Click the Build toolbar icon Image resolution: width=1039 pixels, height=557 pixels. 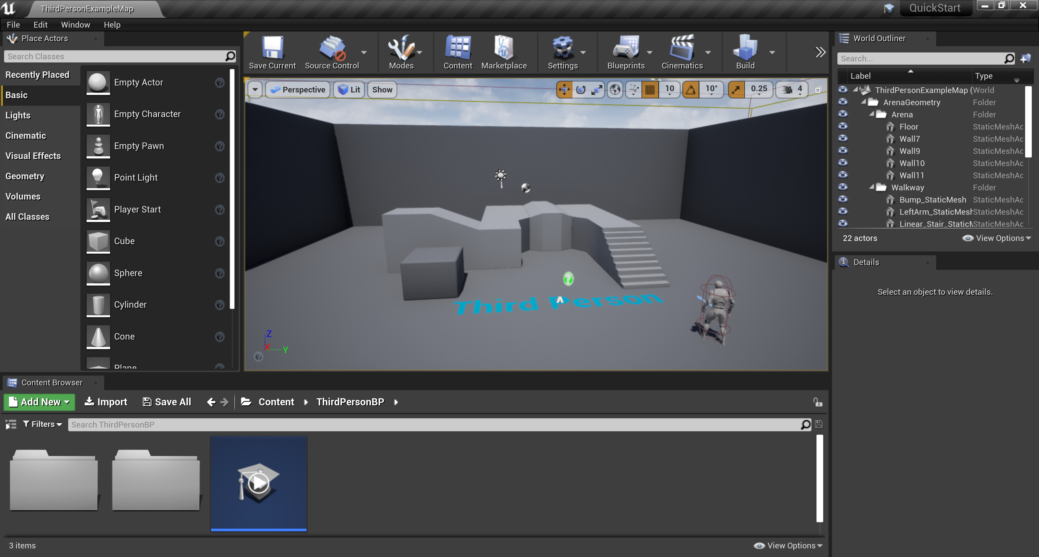(x=745, y=49)
